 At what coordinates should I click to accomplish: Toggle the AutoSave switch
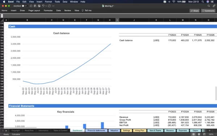click(24, 6)
